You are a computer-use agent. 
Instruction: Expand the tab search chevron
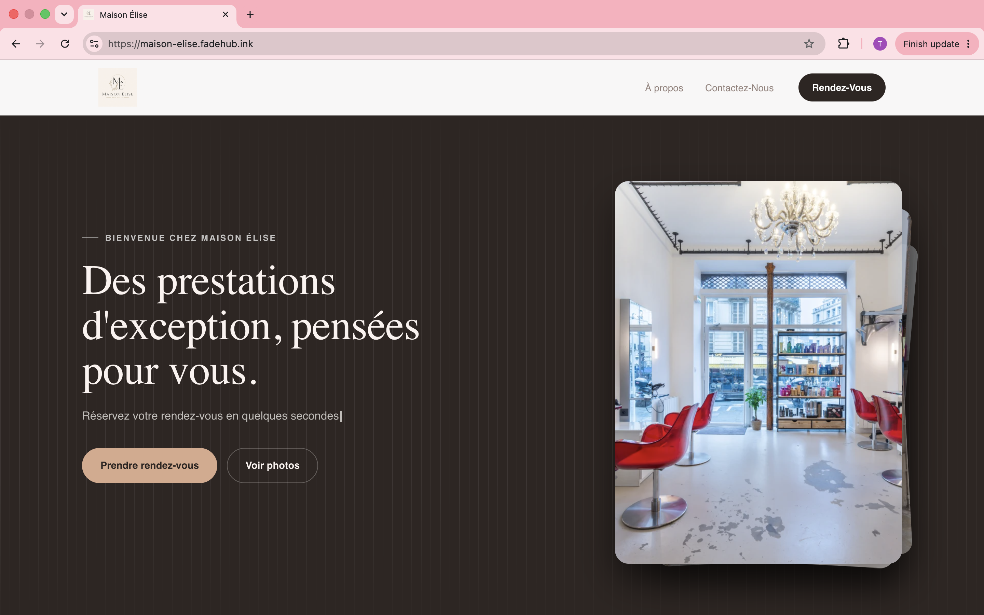coord(64,15)
